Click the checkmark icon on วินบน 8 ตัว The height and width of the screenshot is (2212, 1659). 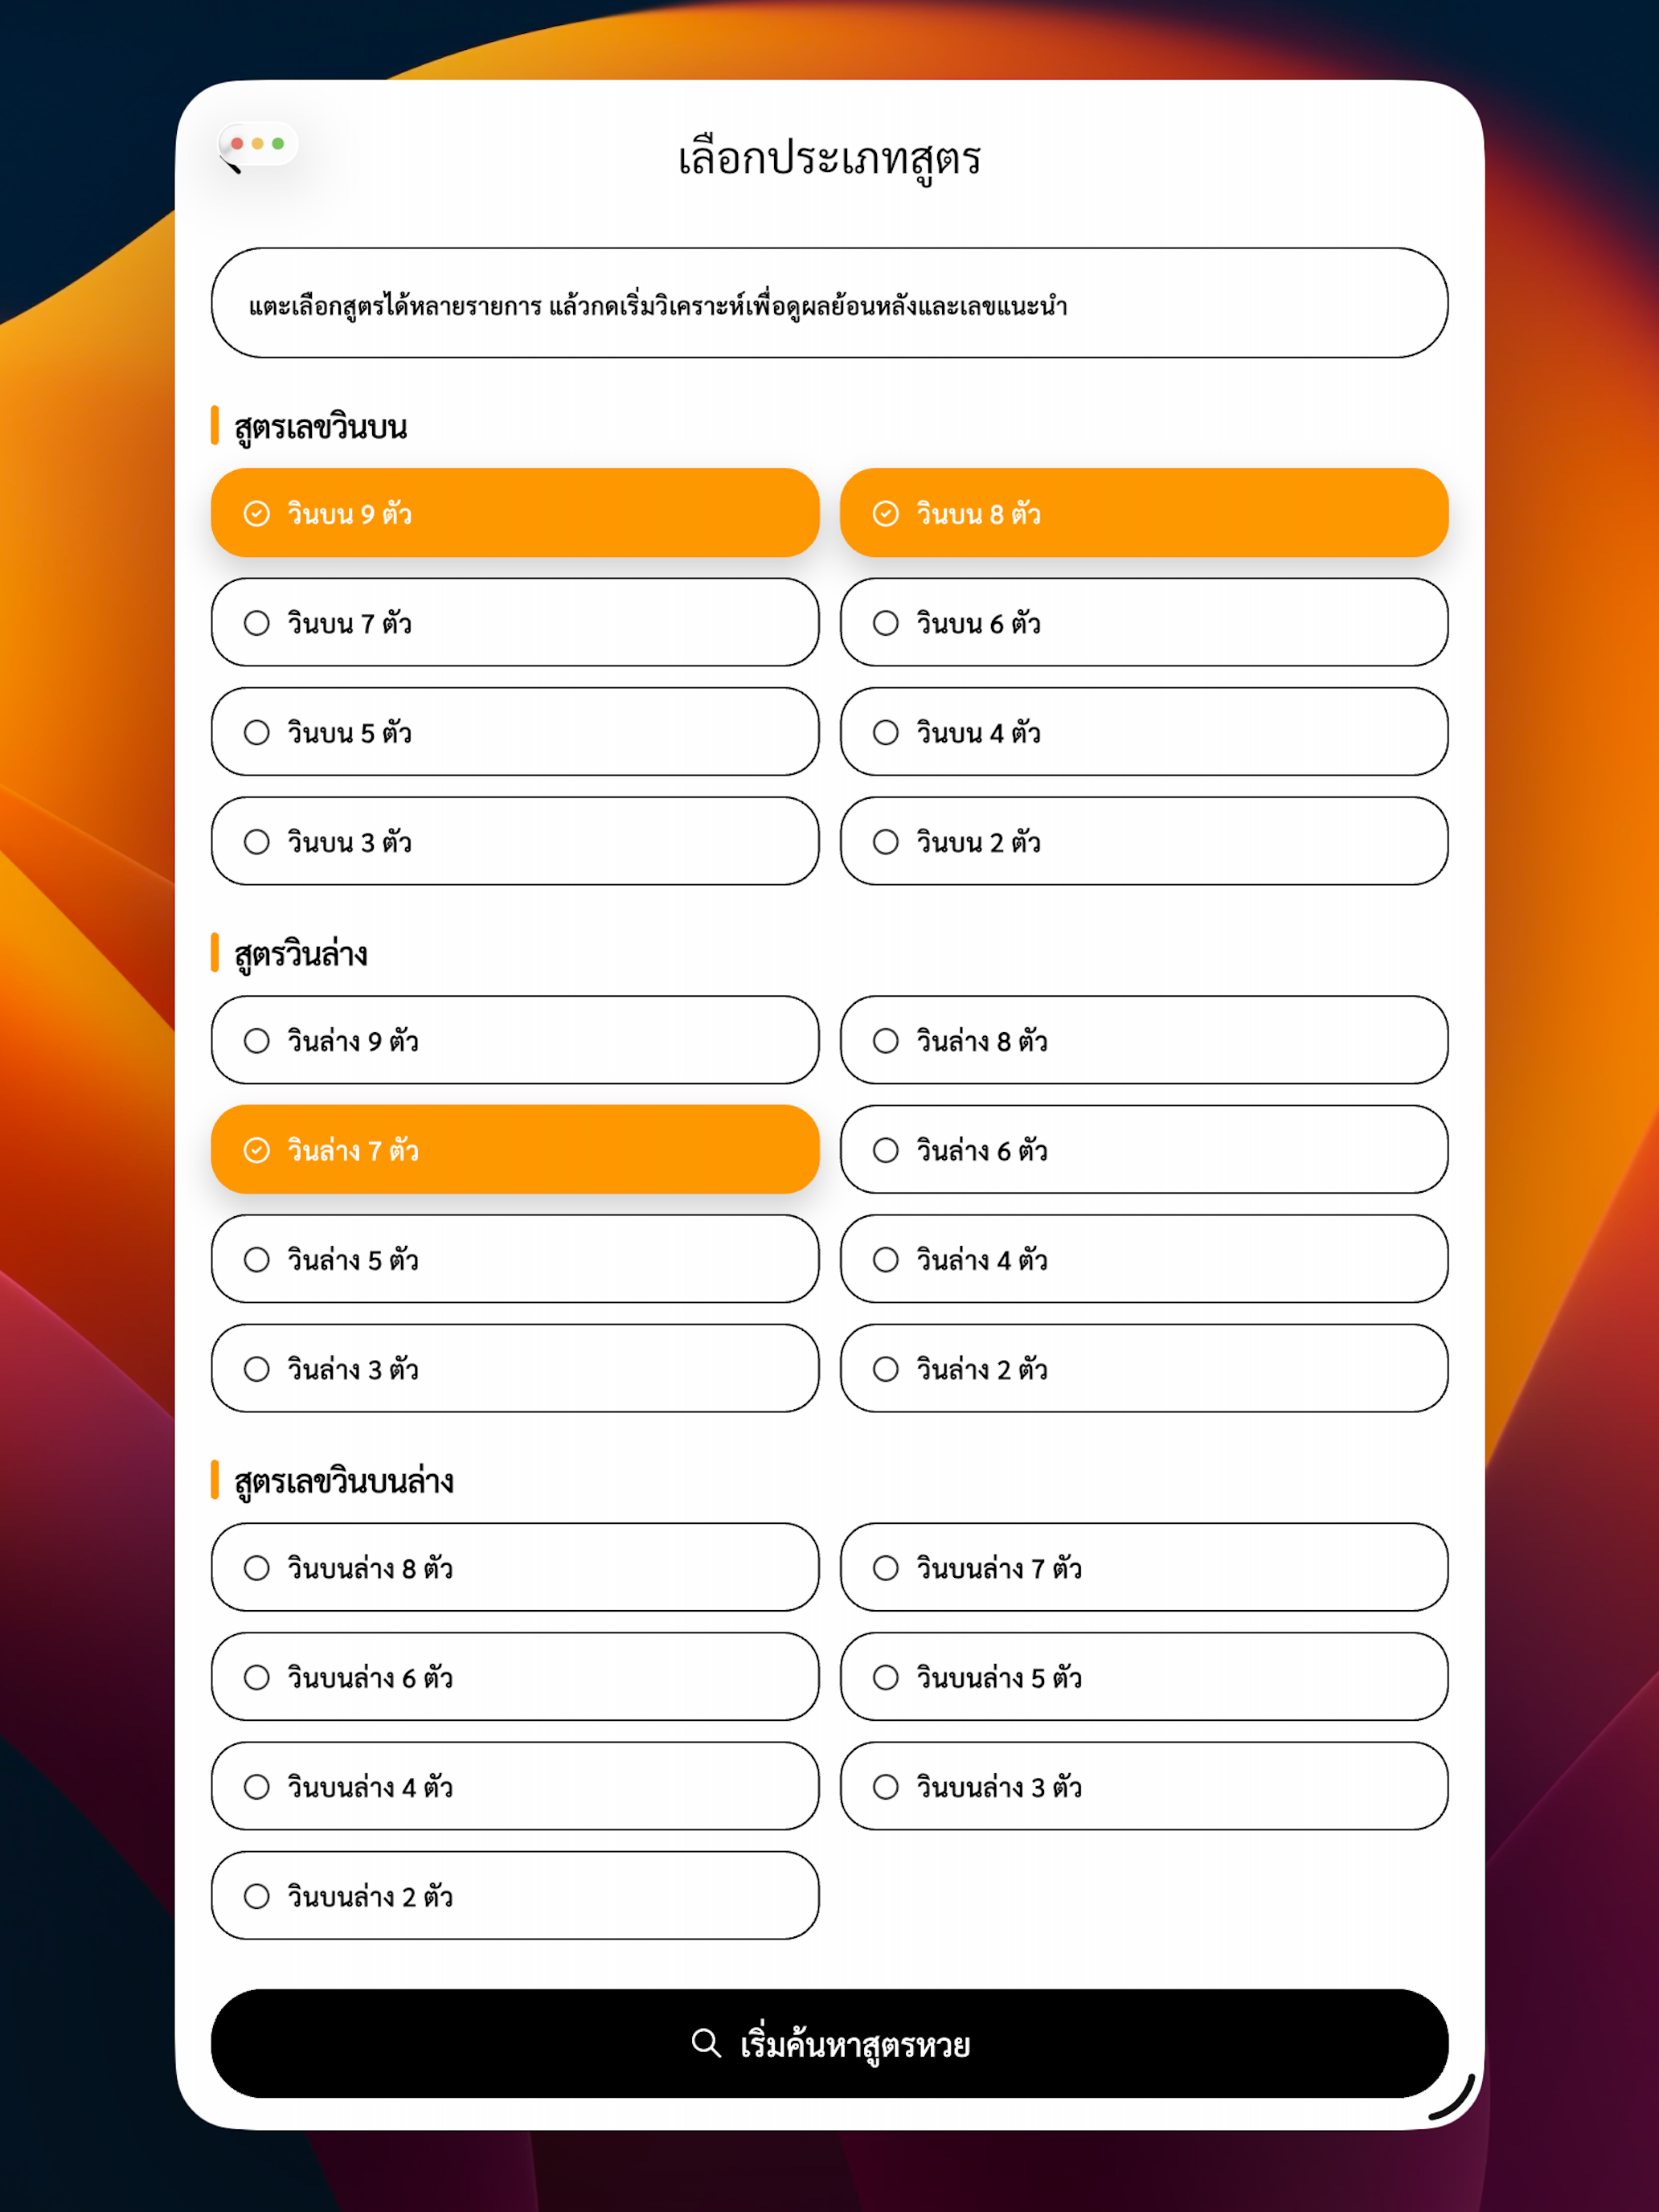(886, 513)
